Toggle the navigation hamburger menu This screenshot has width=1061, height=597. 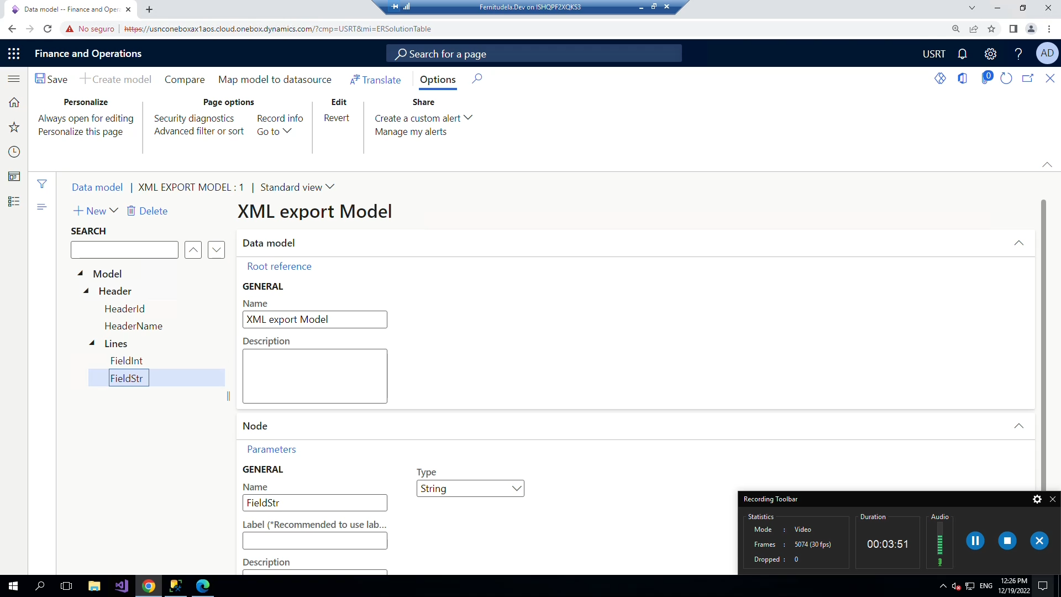tap(14, 78)
